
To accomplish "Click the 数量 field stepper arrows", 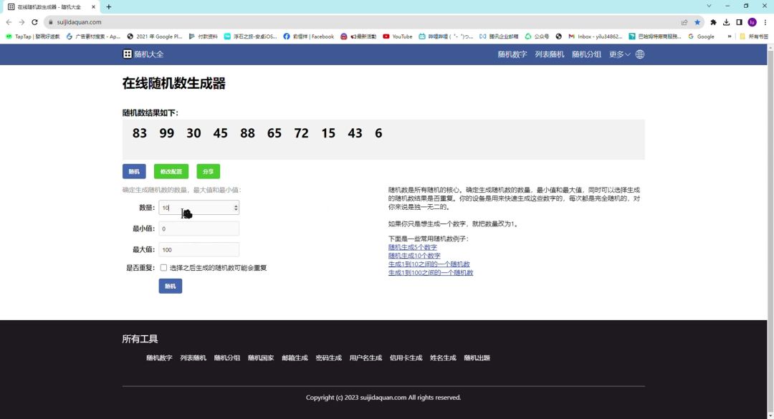I will point(236,208).
